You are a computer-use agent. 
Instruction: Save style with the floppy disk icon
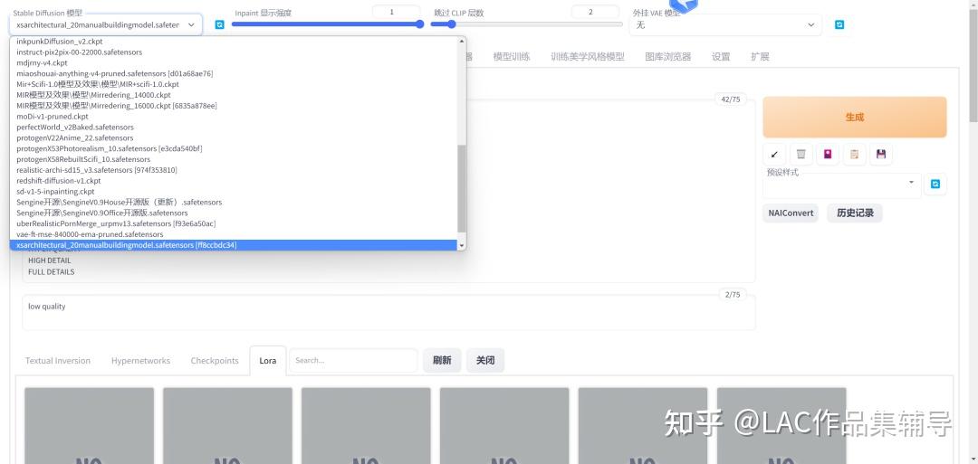pos(881,154)
